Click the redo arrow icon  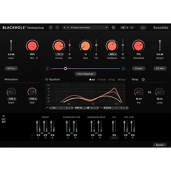tap(57, 27)
